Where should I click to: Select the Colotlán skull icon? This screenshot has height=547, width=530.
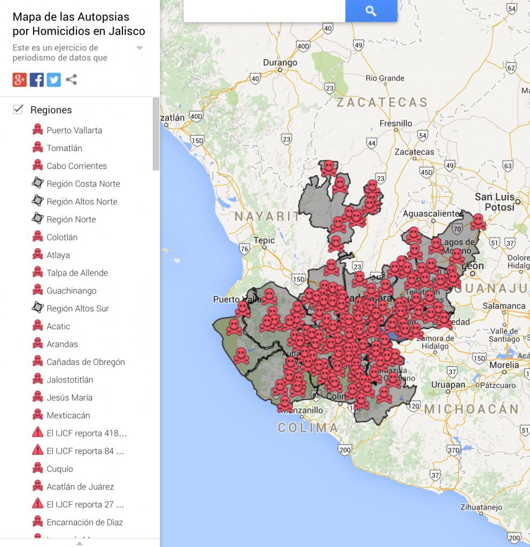37,237
